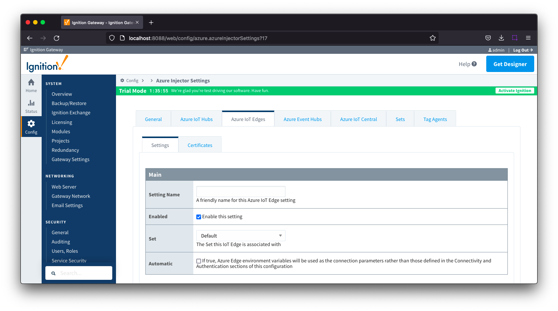
Task: Enable the Automatic checkbox
Action: click(199, 261)
